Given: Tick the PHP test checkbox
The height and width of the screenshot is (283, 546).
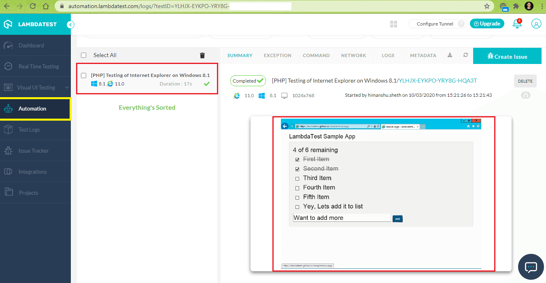Looking at the screenshot, I should click(84, 75).
